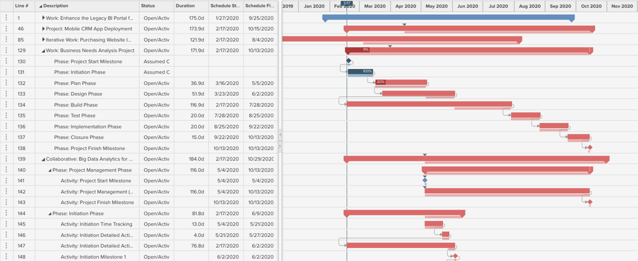Expand Project: Mobile CRM App Deployment row
638x261 pixels.
[x=43, y=29]
